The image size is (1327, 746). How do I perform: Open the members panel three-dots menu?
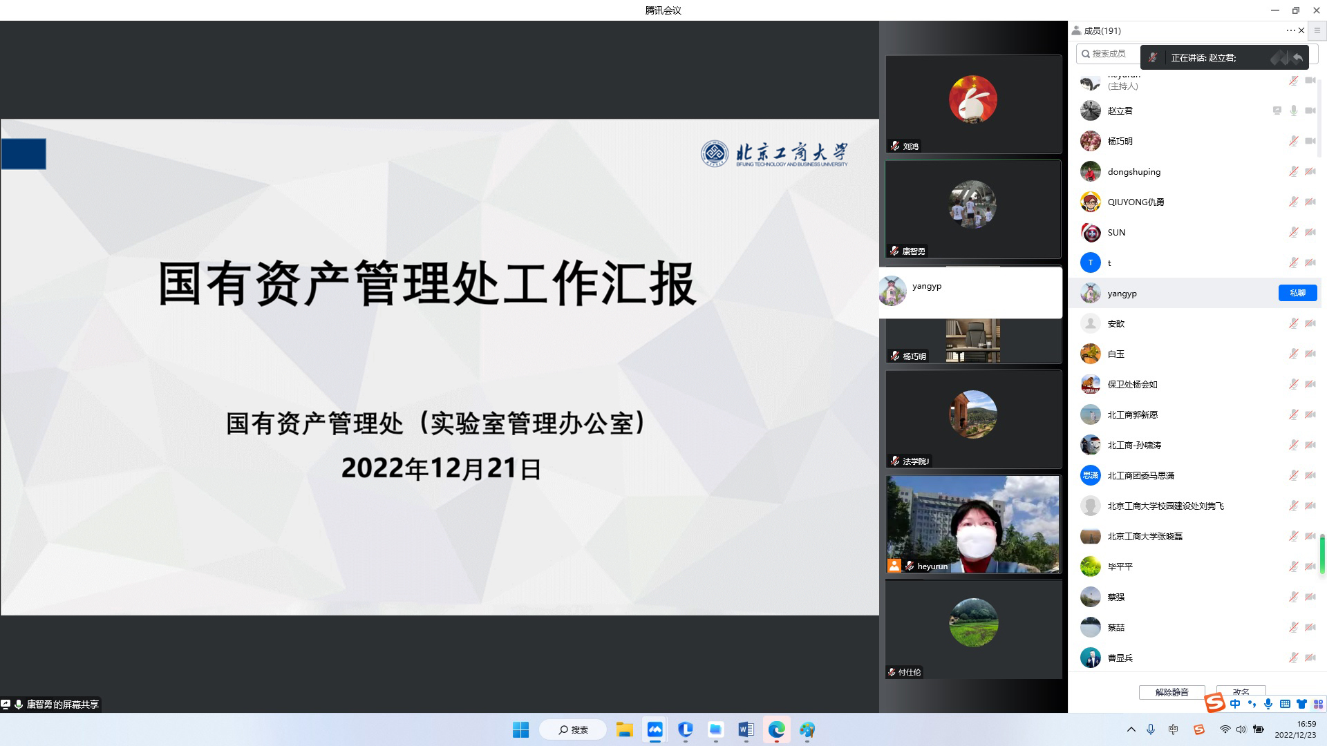click(x=1290, y=30)
